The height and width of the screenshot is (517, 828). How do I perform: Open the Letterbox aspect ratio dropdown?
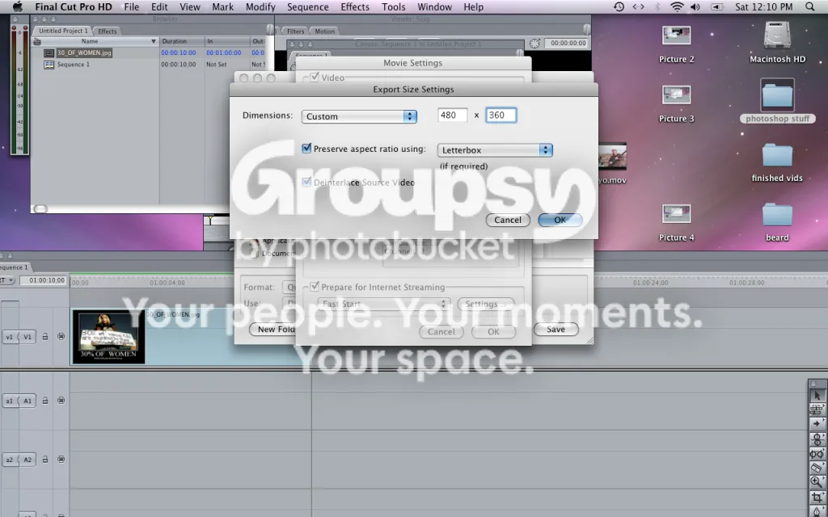495,149
